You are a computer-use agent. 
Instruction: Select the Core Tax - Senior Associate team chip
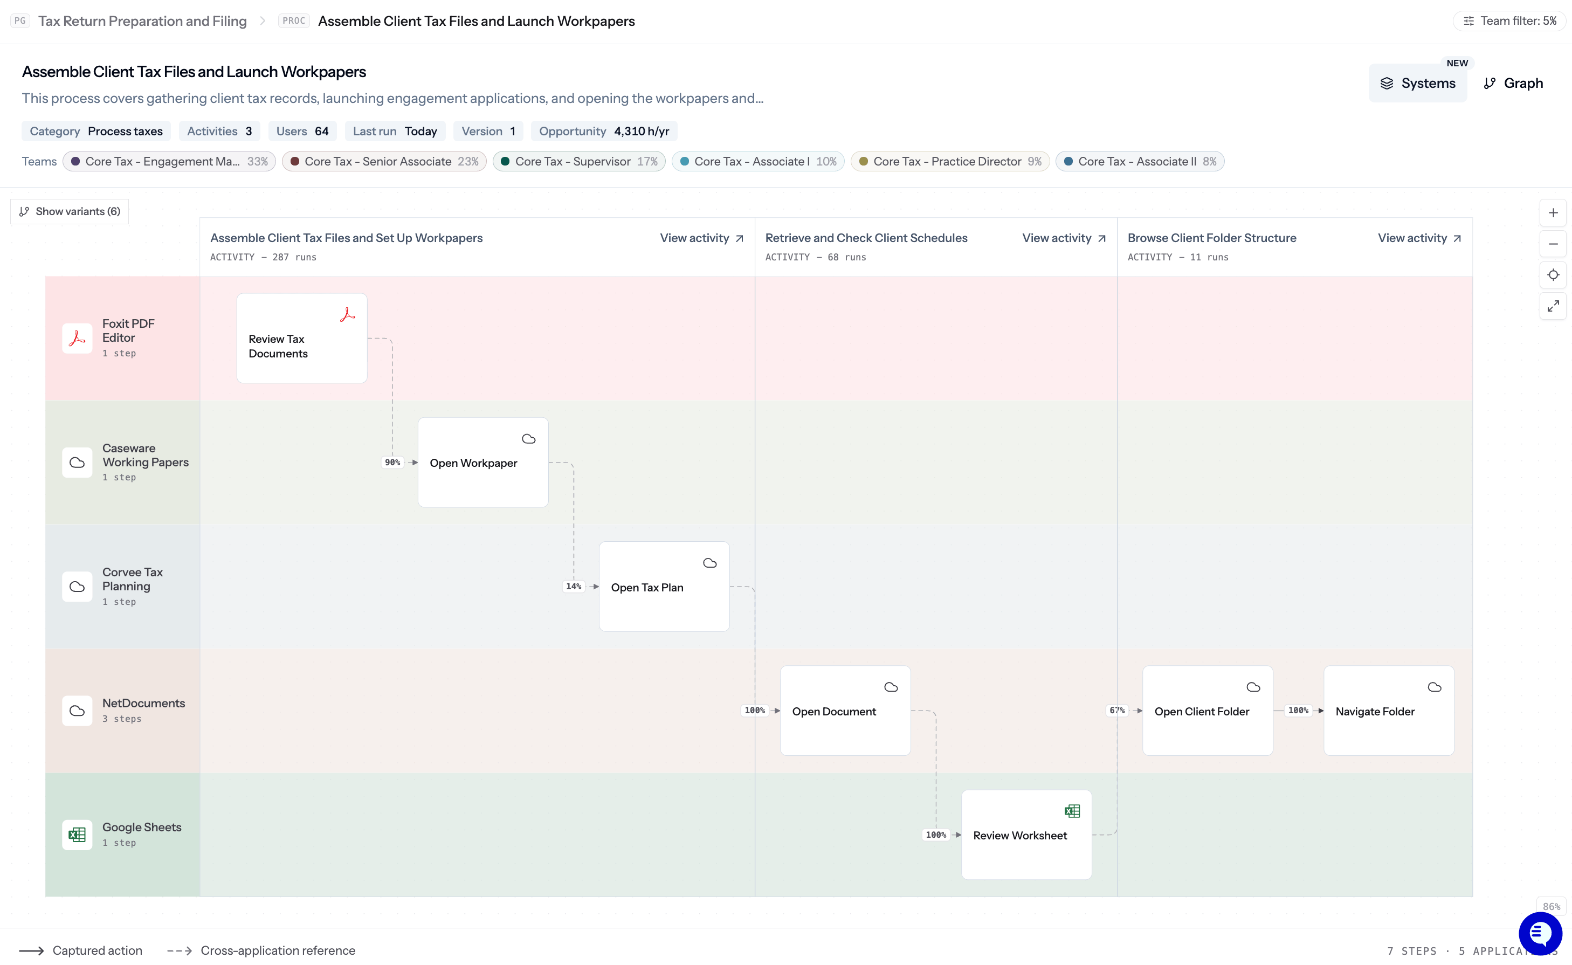click(x=384, y=162)
